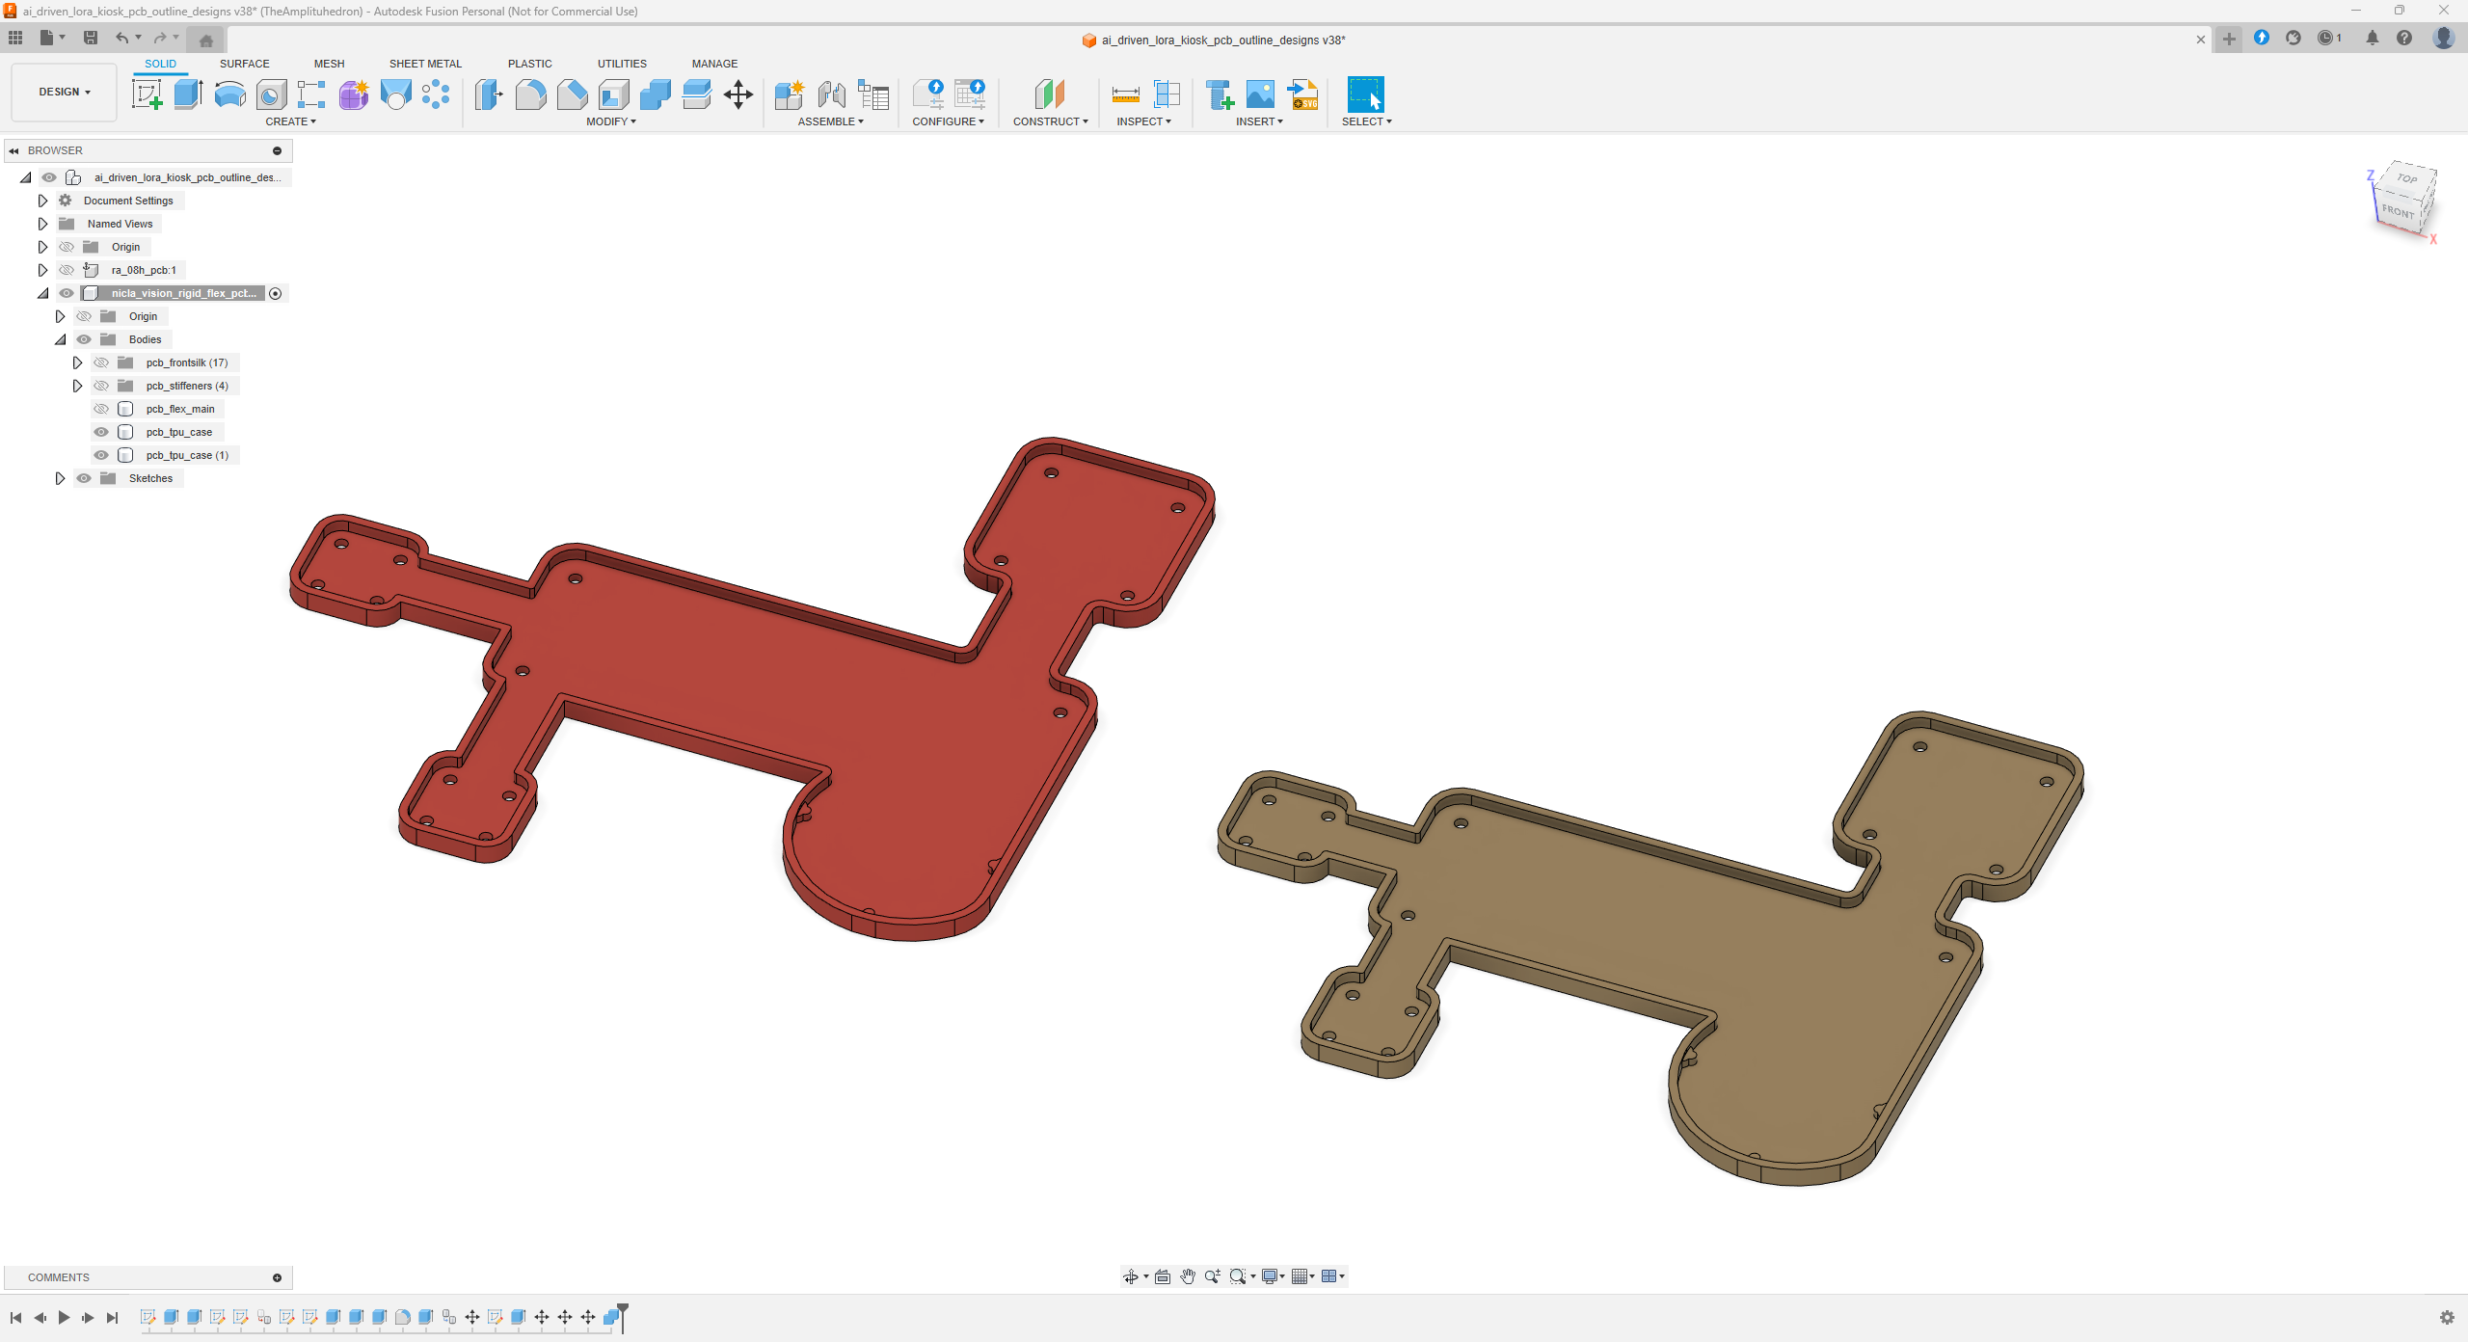2468x1342 pixels.
Task: Activate the Move/Copy tool icon
Action: click(738, 94)
